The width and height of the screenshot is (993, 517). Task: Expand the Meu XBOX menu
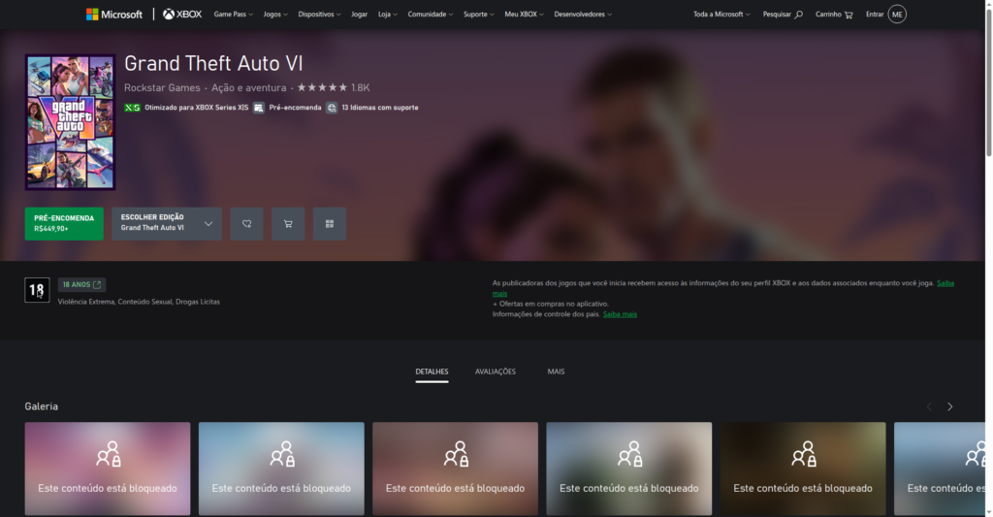pyautogui.click(x=524, y=14)
